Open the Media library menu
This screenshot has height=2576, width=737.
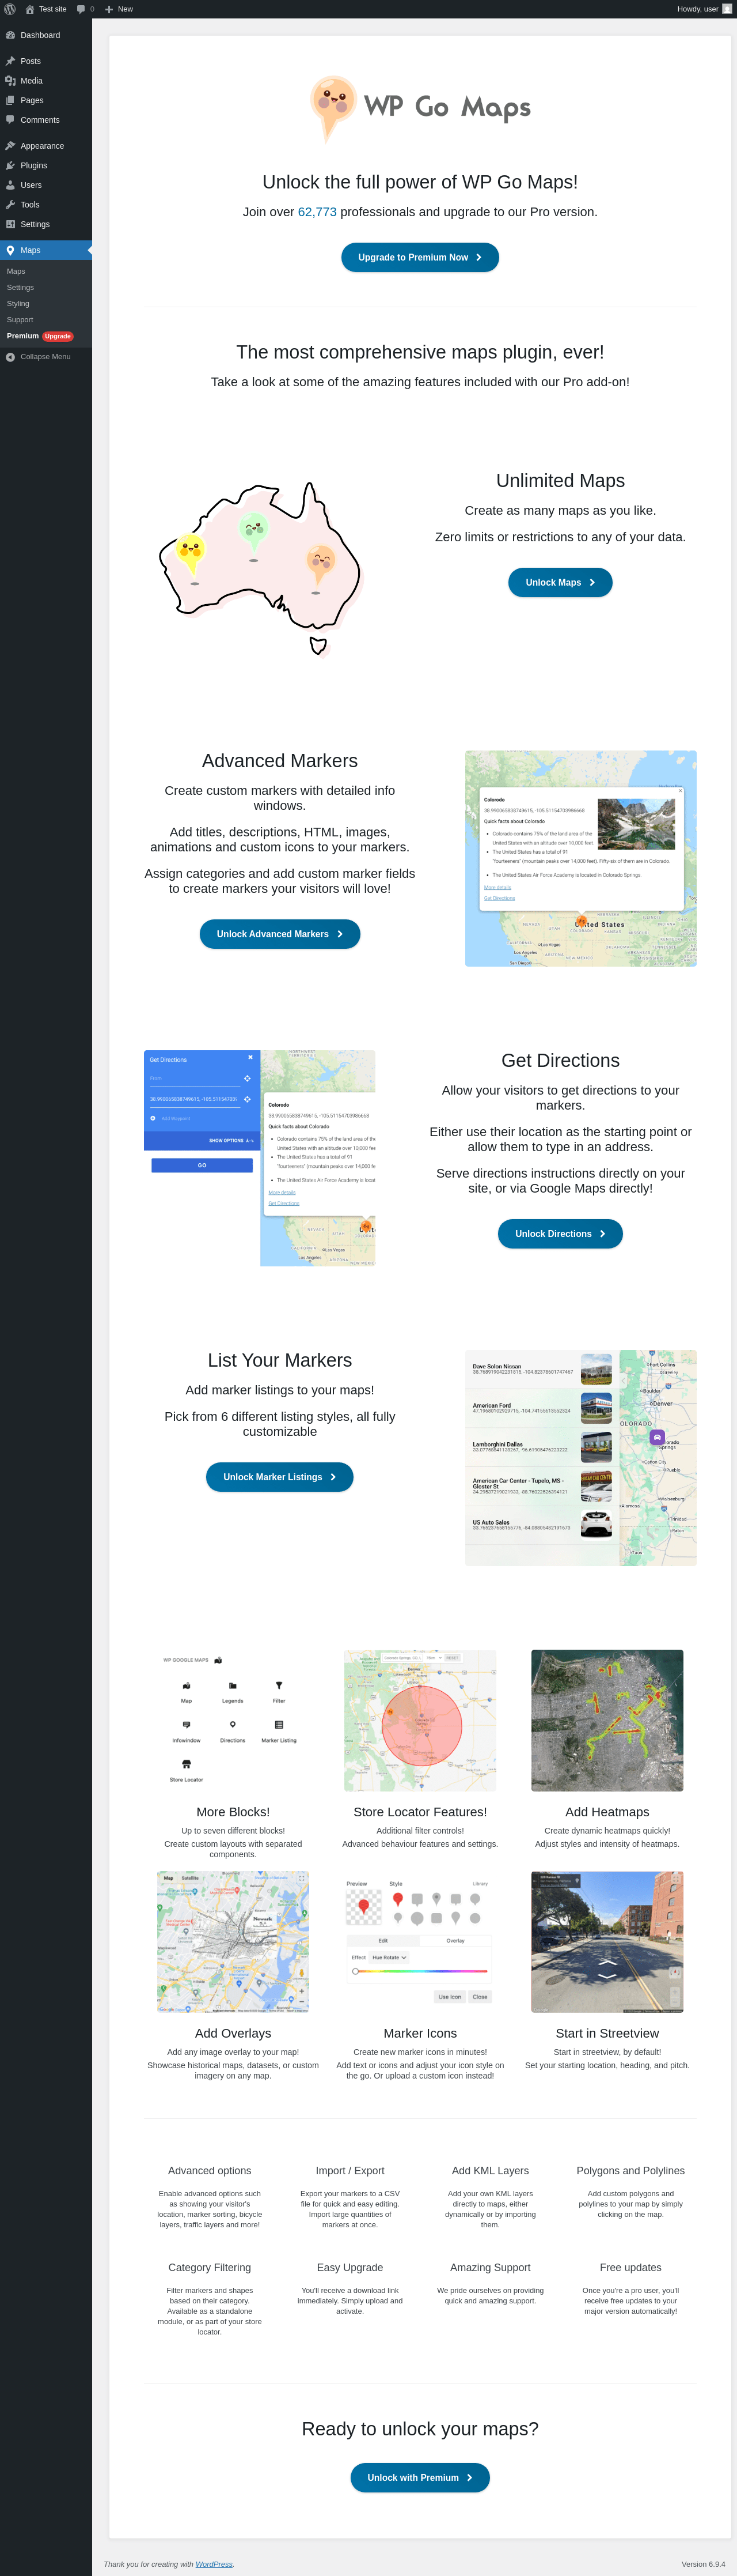click(x=46, y=81)
